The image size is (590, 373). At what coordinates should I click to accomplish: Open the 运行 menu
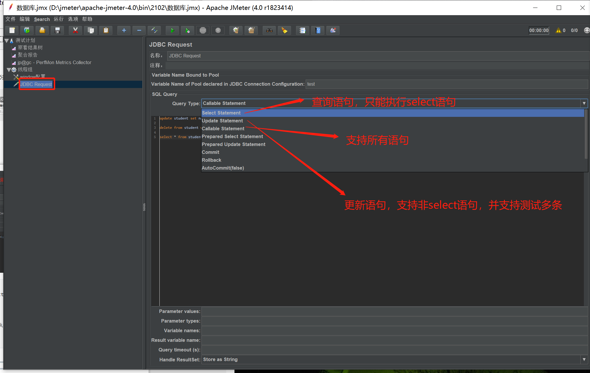58,19
